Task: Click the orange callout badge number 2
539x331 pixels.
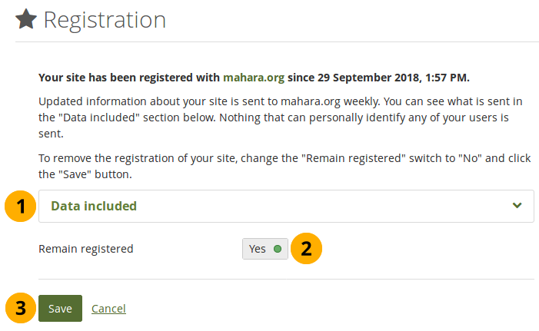Action: pyautogui.click(x=306, y=249)
